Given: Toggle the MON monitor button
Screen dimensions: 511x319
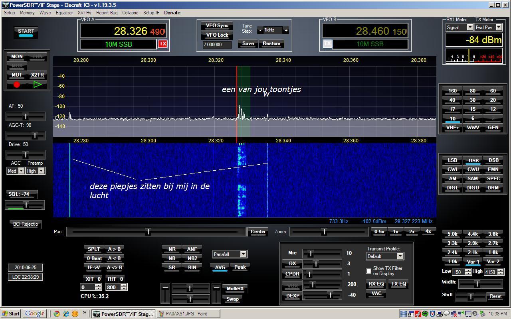Looking at the screenshot, I should pyautogui.click(x=17, y=57).
